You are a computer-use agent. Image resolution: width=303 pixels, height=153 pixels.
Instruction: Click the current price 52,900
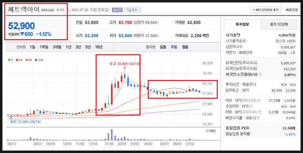click(22, 26)
